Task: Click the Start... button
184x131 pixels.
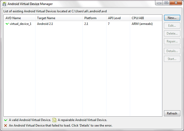Action: (172, 59)
